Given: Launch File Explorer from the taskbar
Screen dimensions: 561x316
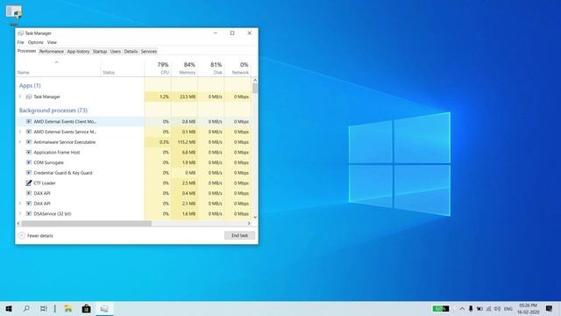Looking at the screenshot, I should point(68,308).
